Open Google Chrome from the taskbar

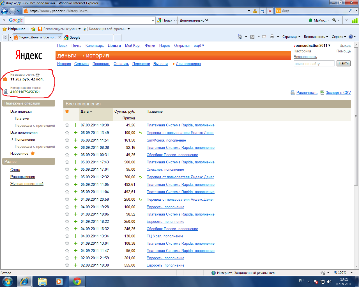point(77,281)
